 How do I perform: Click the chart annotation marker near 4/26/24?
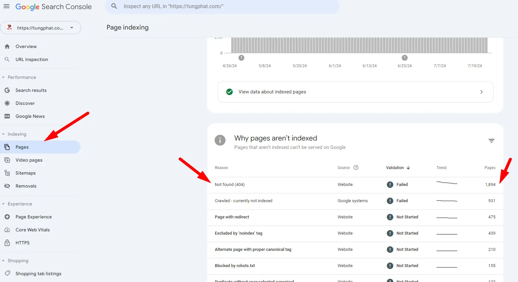[x=241, y=58]
